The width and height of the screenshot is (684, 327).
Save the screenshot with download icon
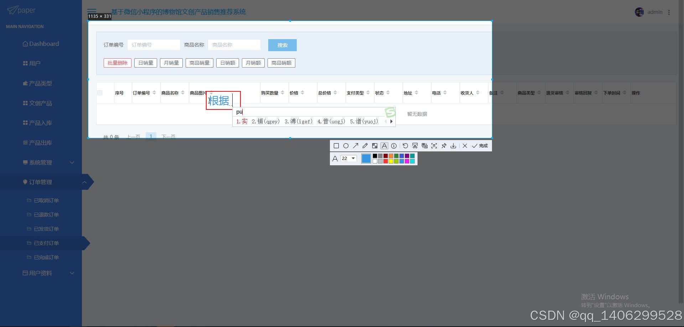point(454,146)
